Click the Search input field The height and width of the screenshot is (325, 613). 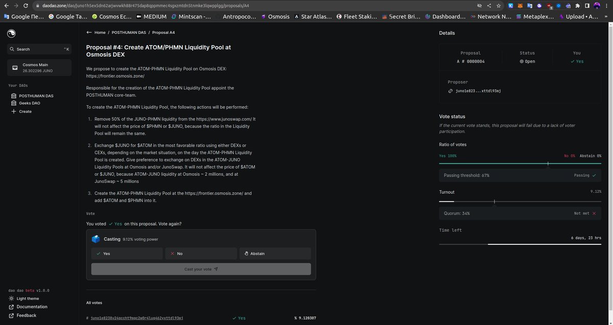click(x=39, y=49)
